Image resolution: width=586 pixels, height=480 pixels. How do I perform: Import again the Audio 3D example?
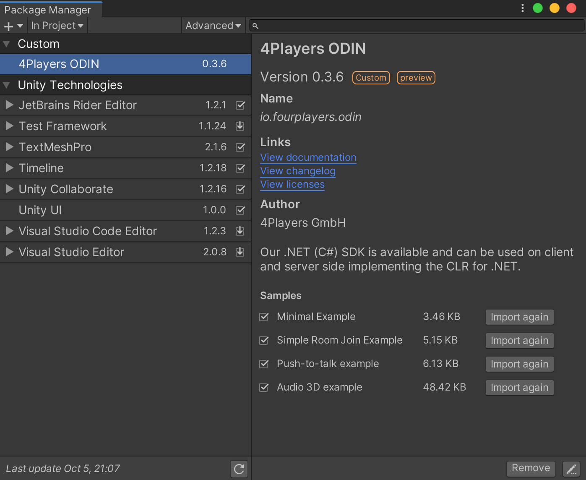tap(519, 388)
